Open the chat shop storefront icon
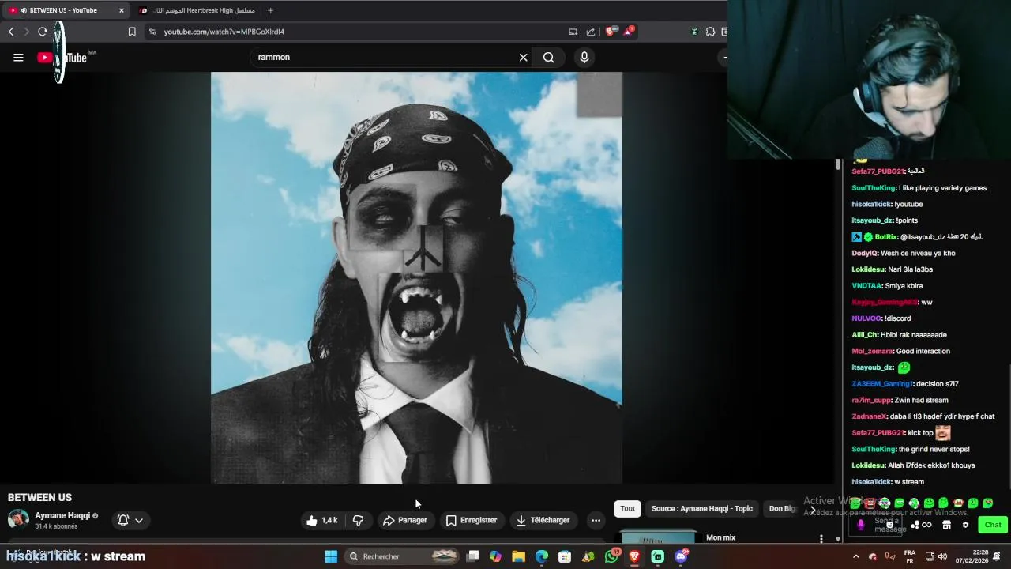 [946, 525]
